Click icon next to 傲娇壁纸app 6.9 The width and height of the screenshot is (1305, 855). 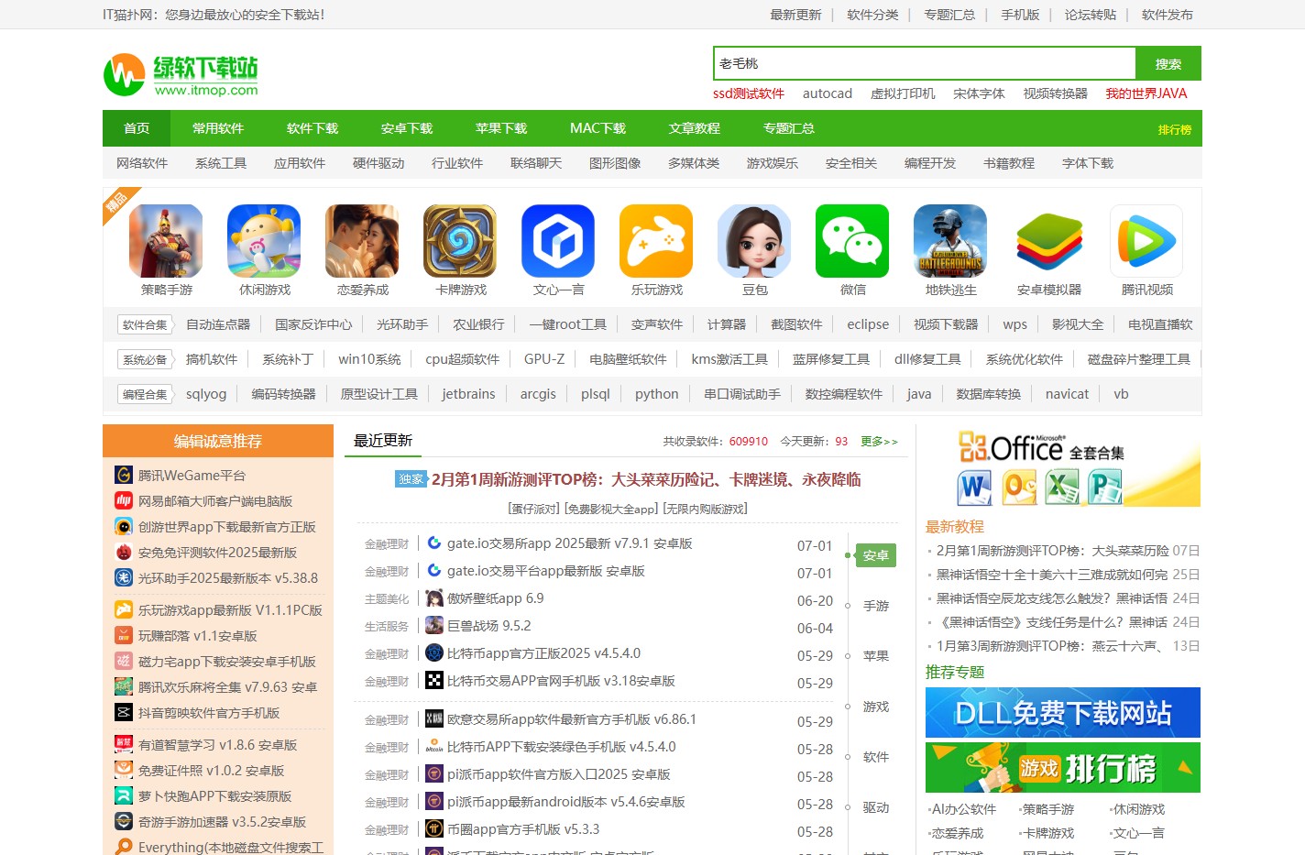434,598
